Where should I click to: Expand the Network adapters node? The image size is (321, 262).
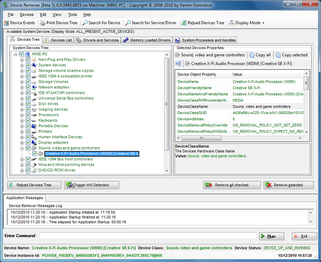(x=22, y=87)
